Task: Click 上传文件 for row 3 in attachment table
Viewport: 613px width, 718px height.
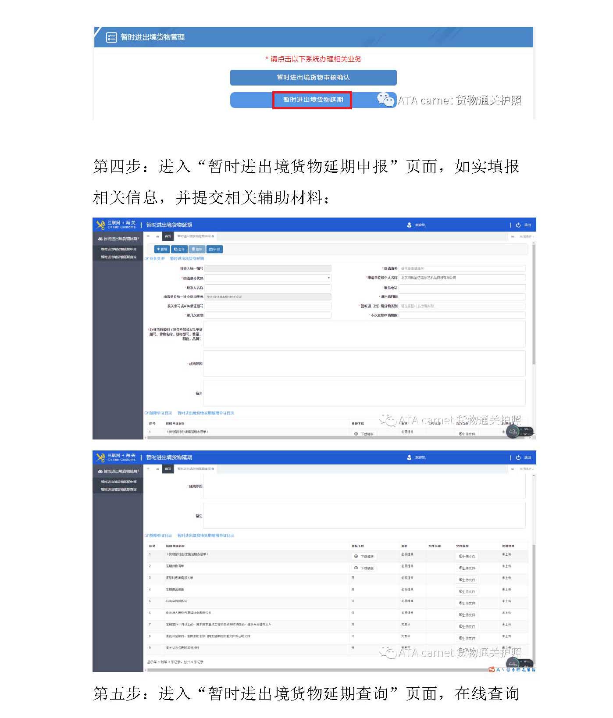Action: tap(467, 580)
